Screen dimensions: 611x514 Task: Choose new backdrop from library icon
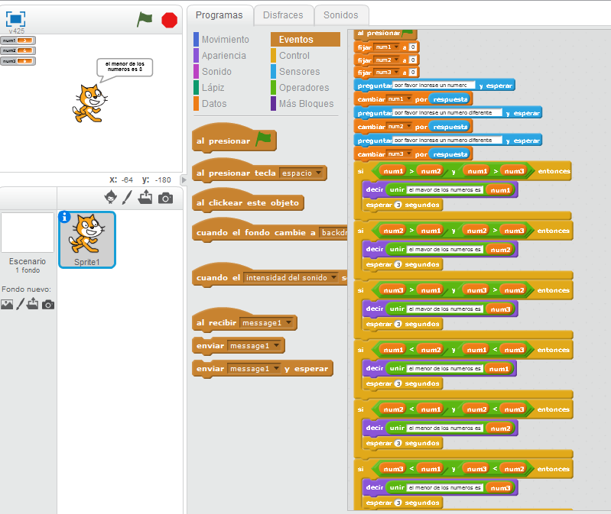click(7, 304)
